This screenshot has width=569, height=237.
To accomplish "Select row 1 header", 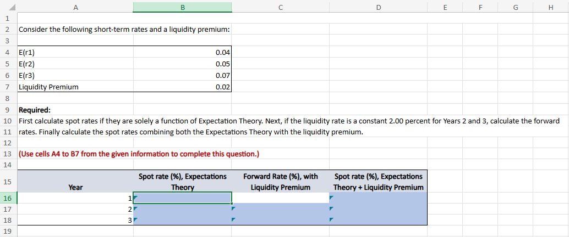I will (8, 18).
